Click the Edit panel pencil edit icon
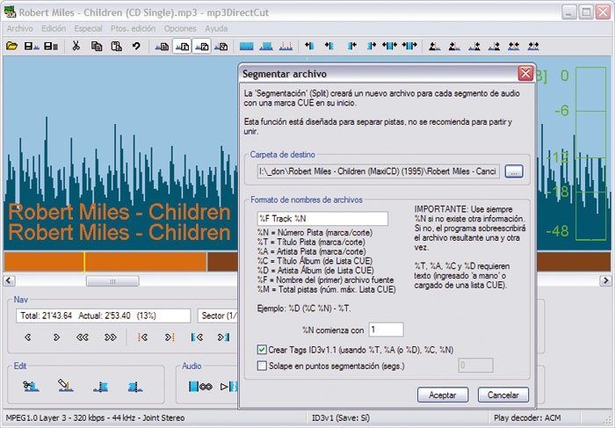The image size is (615, 428). tap(65, 385)
